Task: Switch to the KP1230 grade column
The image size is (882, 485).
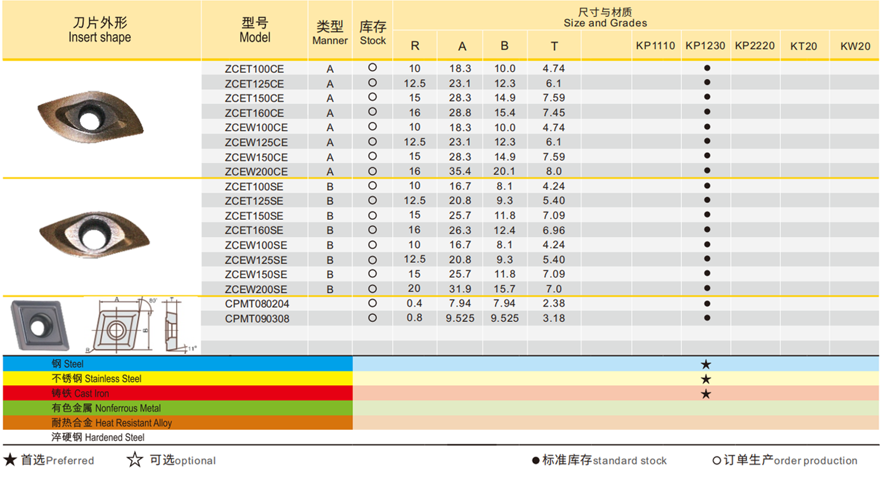Action: (706, 46)
